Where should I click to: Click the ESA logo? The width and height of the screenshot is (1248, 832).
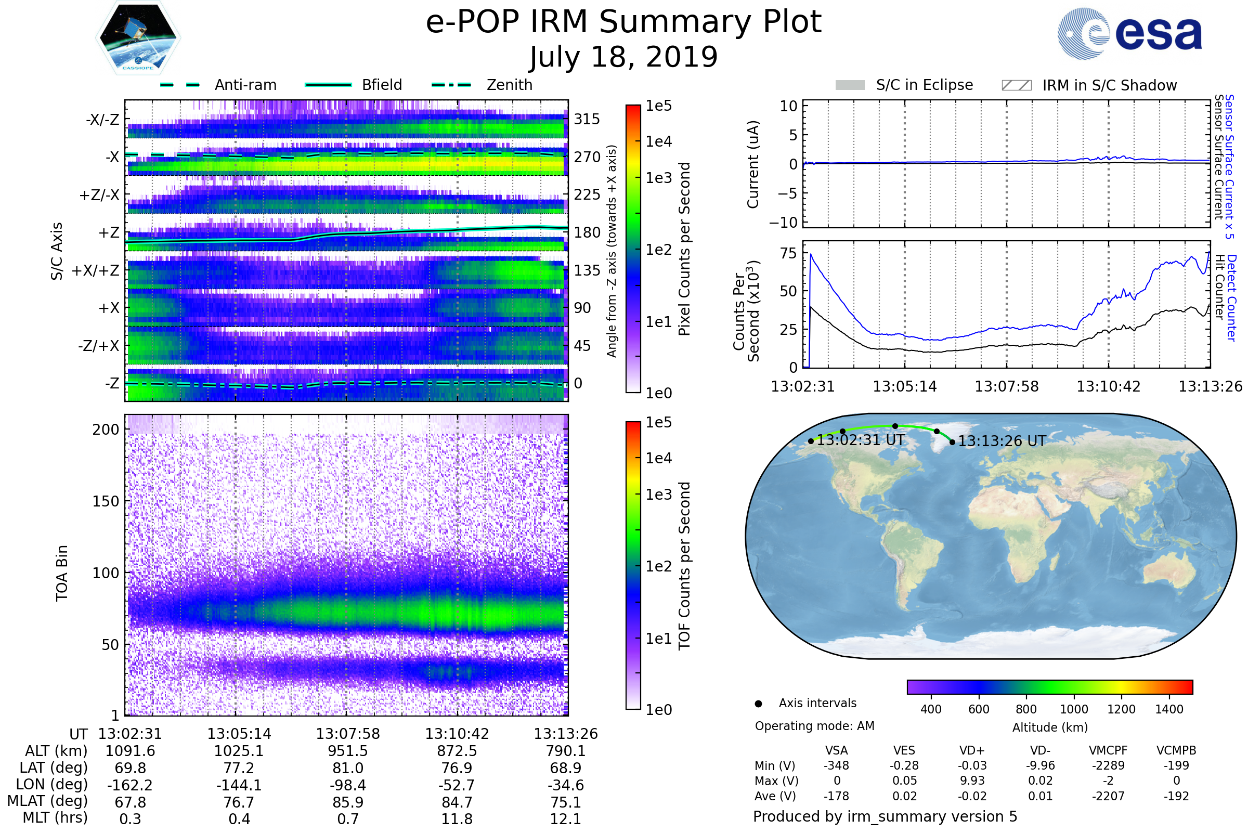1129,33
